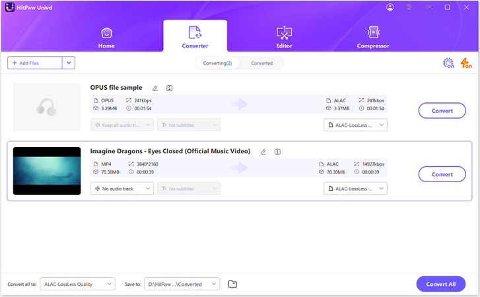
Task: Open the user account profile icon
Action: coord(390,7)
